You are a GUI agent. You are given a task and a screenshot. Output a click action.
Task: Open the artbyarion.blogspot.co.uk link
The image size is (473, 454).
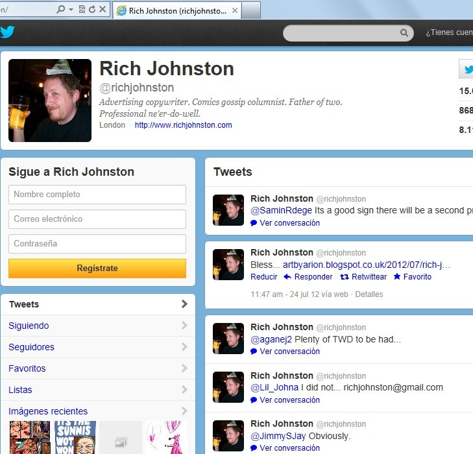(x=366, y=265)
